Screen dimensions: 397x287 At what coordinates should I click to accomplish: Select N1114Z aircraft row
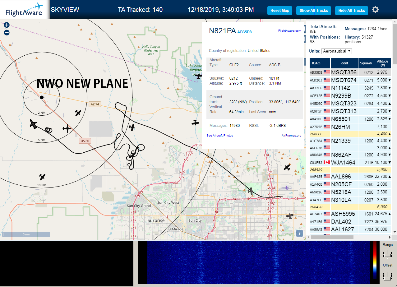click(350, 88)
